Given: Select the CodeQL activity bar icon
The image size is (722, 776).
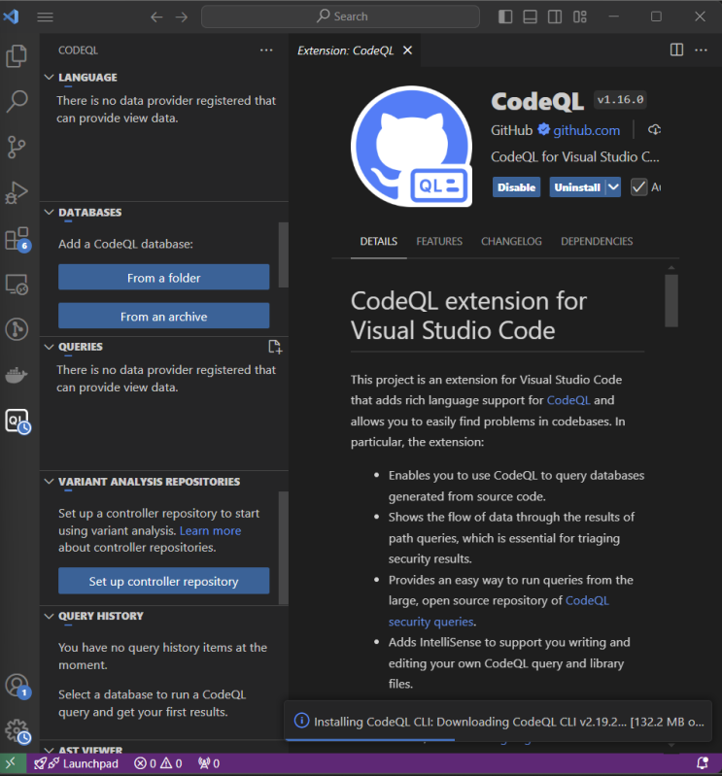Looking at the screenshot, I should 17,422.
